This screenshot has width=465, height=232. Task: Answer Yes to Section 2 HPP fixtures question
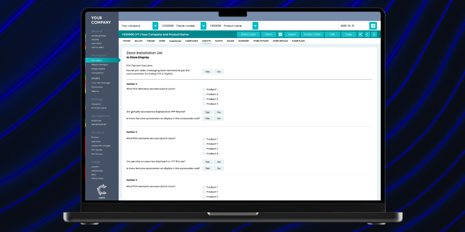pos(207,112)
